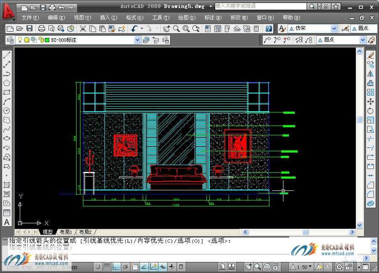Click the Erase tool in modify toolbar
This screenshot has height=273, width=379.
[x=371, y=55]
